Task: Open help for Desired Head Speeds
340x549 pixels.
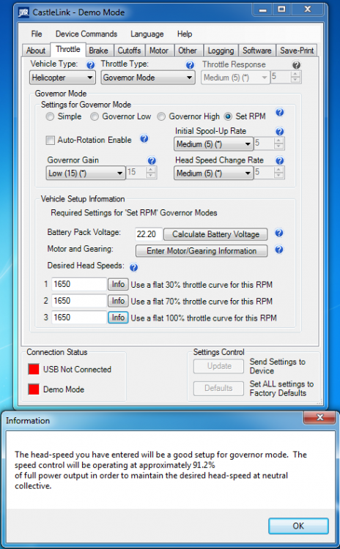Action: [x=133, y=268]
